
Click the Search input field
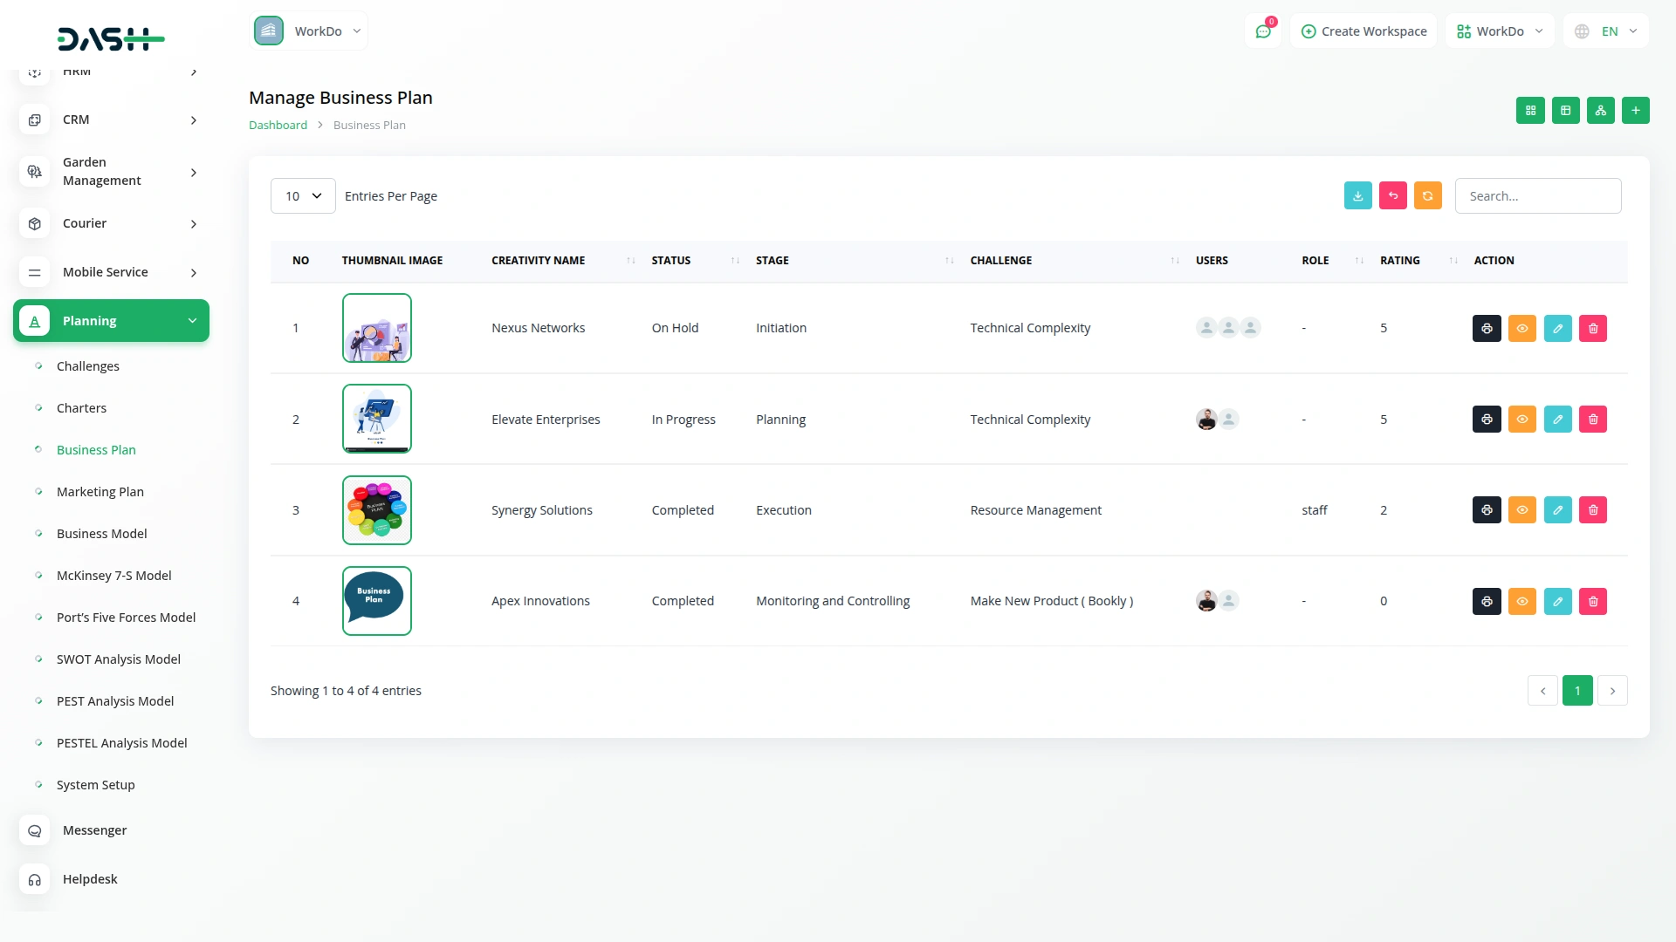point(1537,196)
